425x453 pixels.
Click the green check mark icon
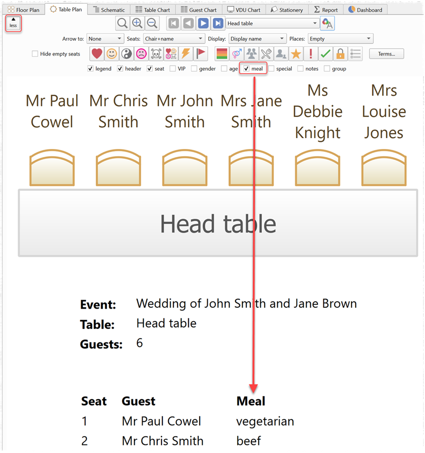[x=326, y=53]
